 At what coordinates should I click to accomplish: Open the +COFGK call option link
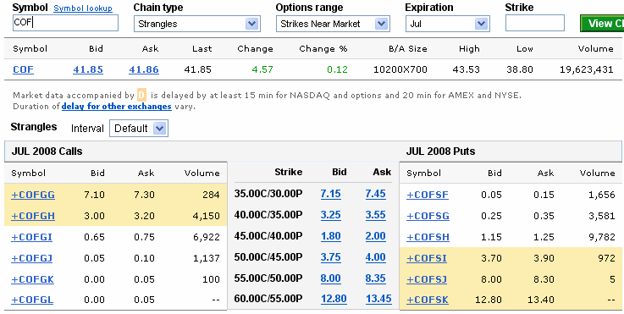click(33, 279)
